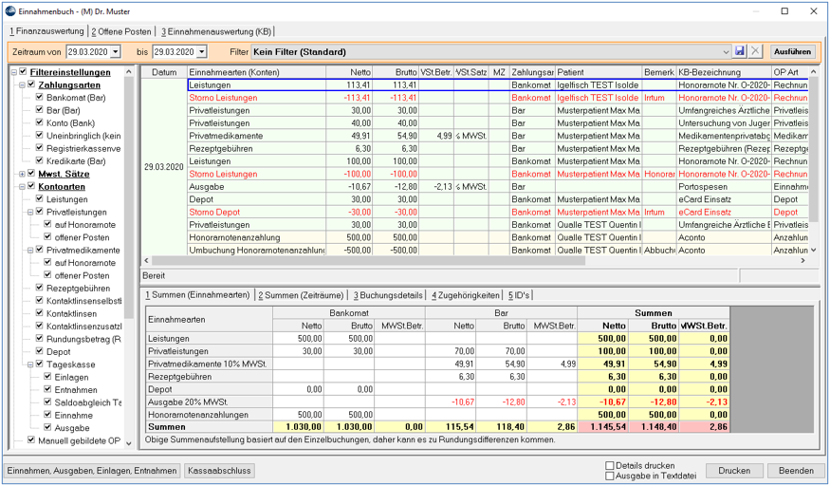
Task: Click the save filter floppy disk icon
Action: (740, 51)
